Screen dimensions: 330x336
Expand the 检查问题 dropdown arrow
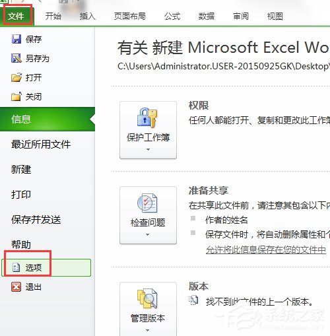pos(148,235)
